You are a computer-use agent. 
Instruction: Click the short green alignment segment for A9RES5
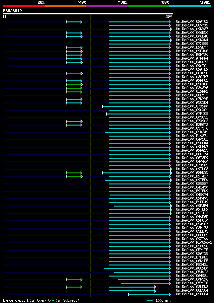click(x=74, y=173)
